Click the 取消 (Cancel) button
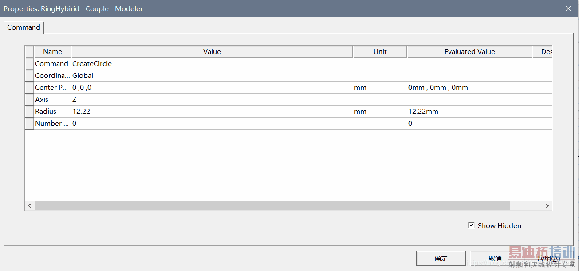 pyautogui.click(x=495, y=259)
